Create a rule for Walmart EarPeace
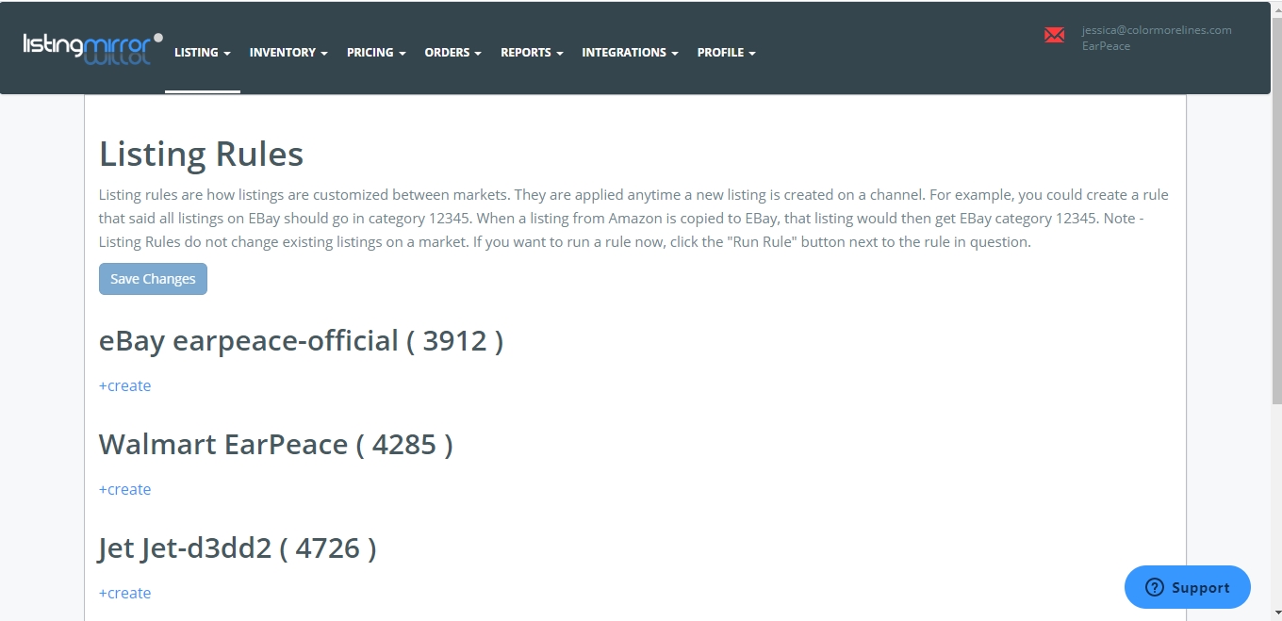Viewport: 1282px width, 621px height. 124,489
